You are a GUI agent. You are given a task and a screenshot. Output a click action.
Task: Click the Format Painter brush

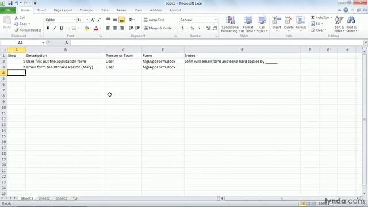(x=28, y=30)
